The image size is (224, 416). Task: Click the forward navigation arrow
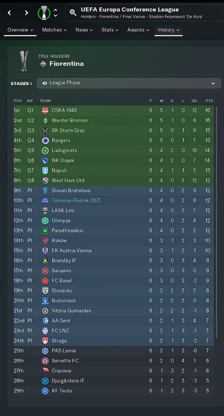[x=26, y=12]
